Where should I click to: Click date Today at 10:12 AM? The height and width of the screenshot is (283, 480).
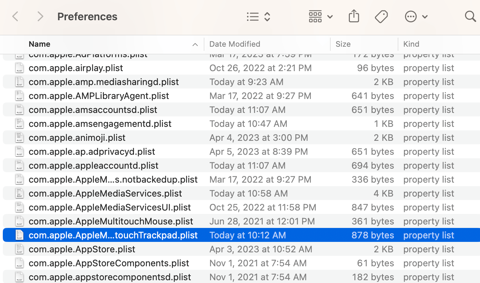click(x=248, y=235)
